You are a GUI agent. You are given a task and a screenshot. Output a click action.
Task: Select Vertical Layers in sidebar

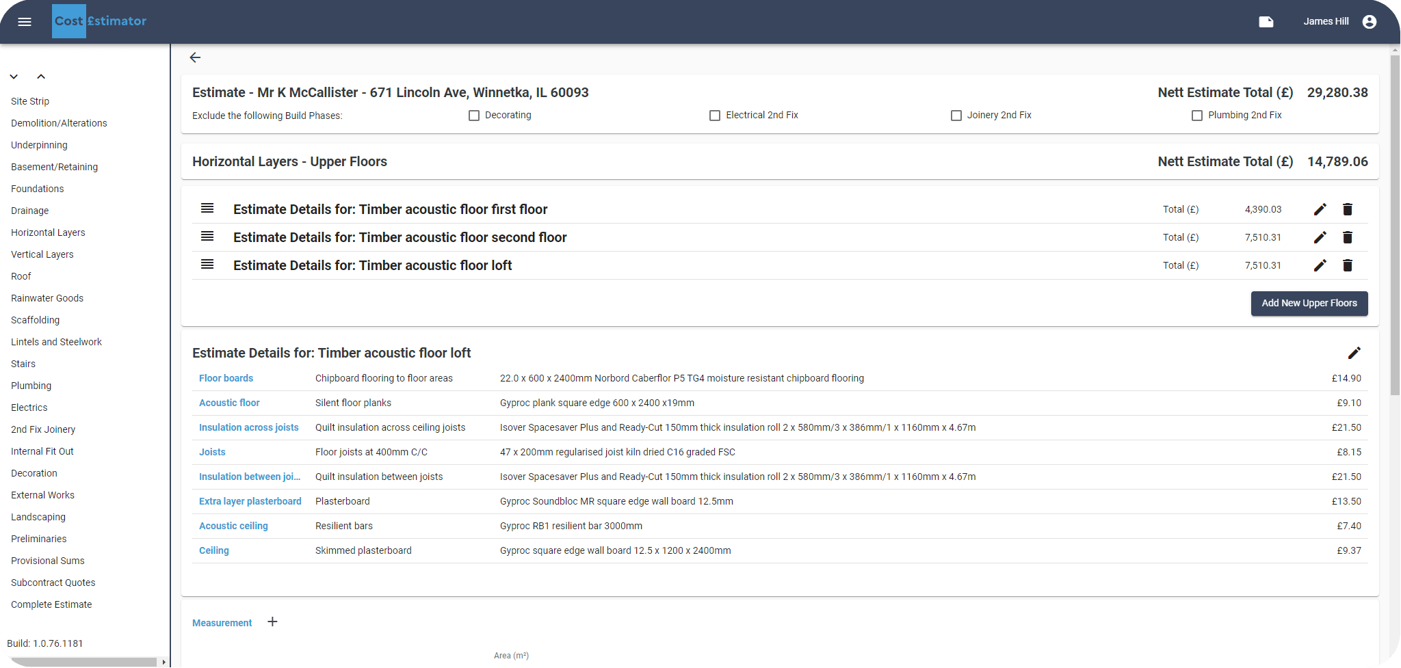[x=42, y=254]
